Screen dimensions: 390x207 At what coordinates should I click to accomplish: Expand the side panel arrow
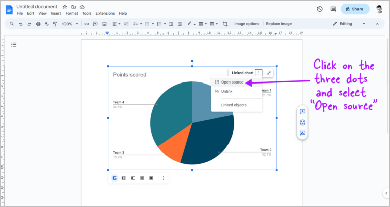pos(386,193)
